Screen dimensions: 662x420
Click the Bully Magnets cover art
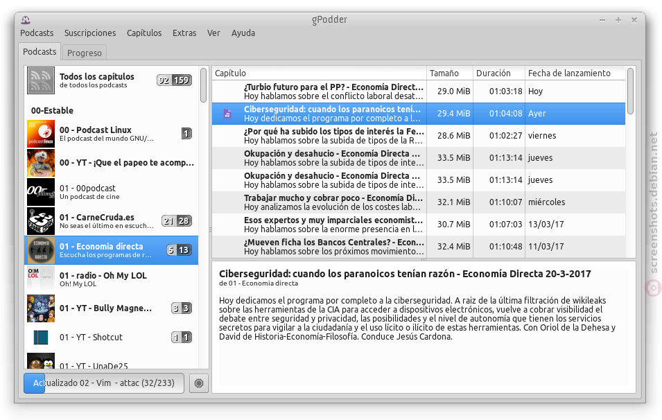[x=41, y=308]
